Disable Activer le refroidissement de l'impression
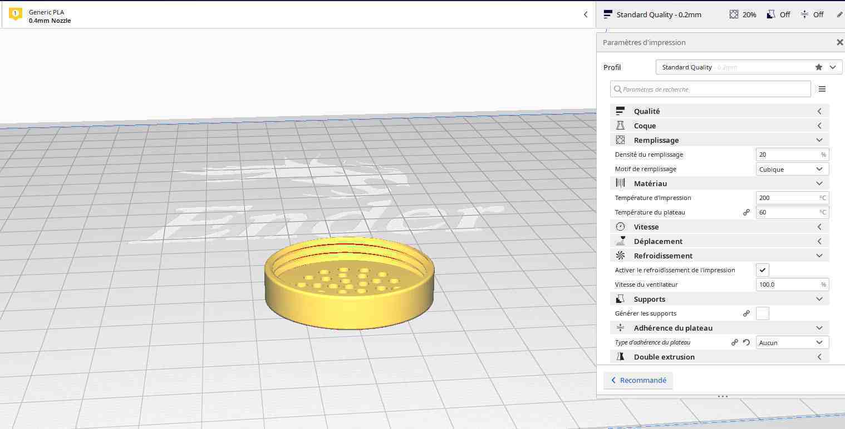 [x=762, y=270]
